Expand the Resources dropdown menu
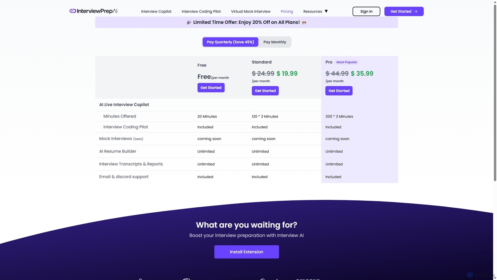This screenshot has height=280, width=497. 316,11
